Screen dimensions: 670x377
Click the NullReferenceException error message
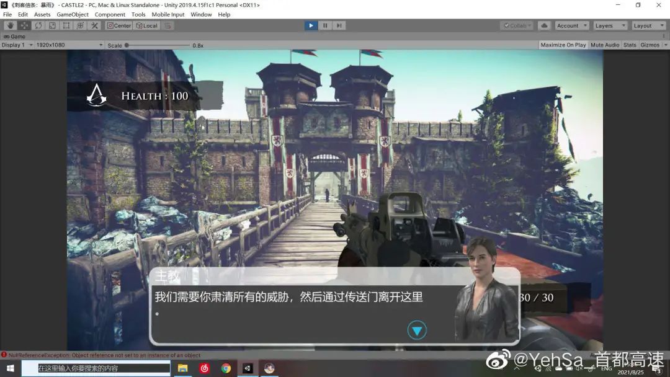(x=104, y=355)
